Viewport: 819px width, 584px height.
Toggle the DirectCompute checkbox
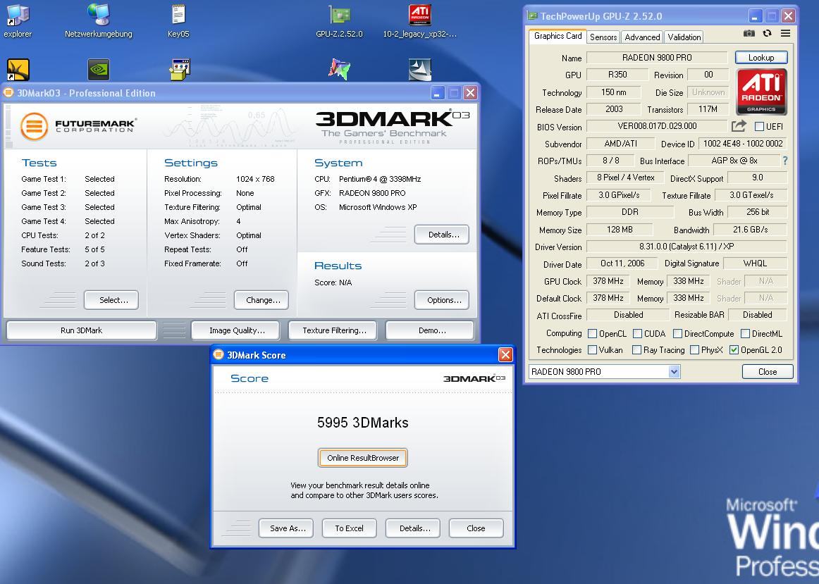click(677, 333)
